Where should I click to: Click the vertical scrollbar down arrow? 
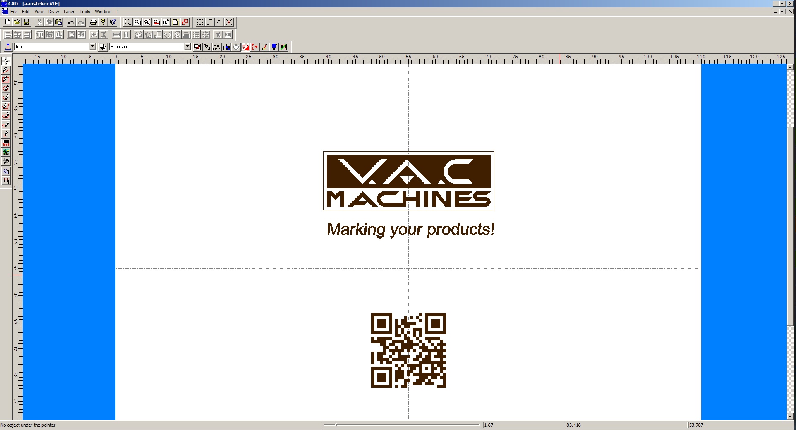tap(790, 417)
